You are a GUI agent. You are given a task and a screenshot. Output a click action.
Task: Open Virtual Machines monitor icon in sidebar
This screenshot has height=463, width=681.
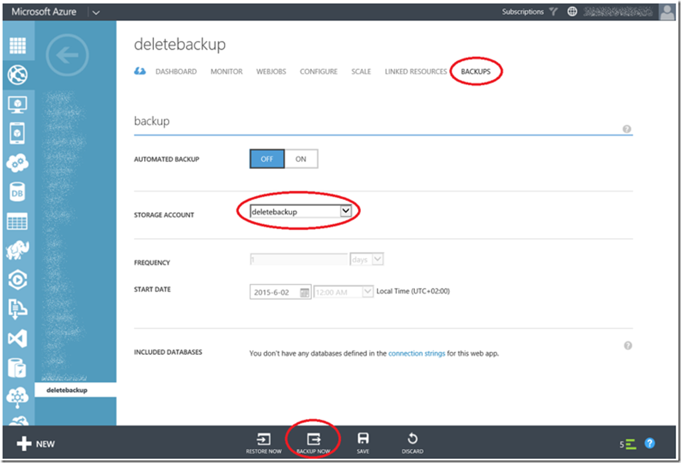18,104
